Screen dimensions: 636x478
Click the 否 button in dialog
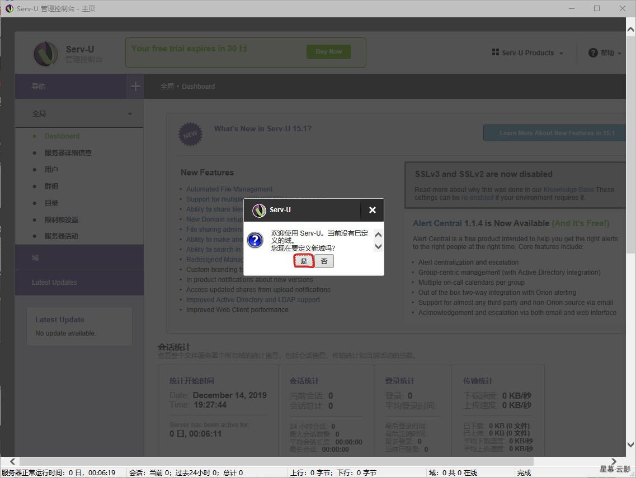pyautogui.click(x=324, y=261)
